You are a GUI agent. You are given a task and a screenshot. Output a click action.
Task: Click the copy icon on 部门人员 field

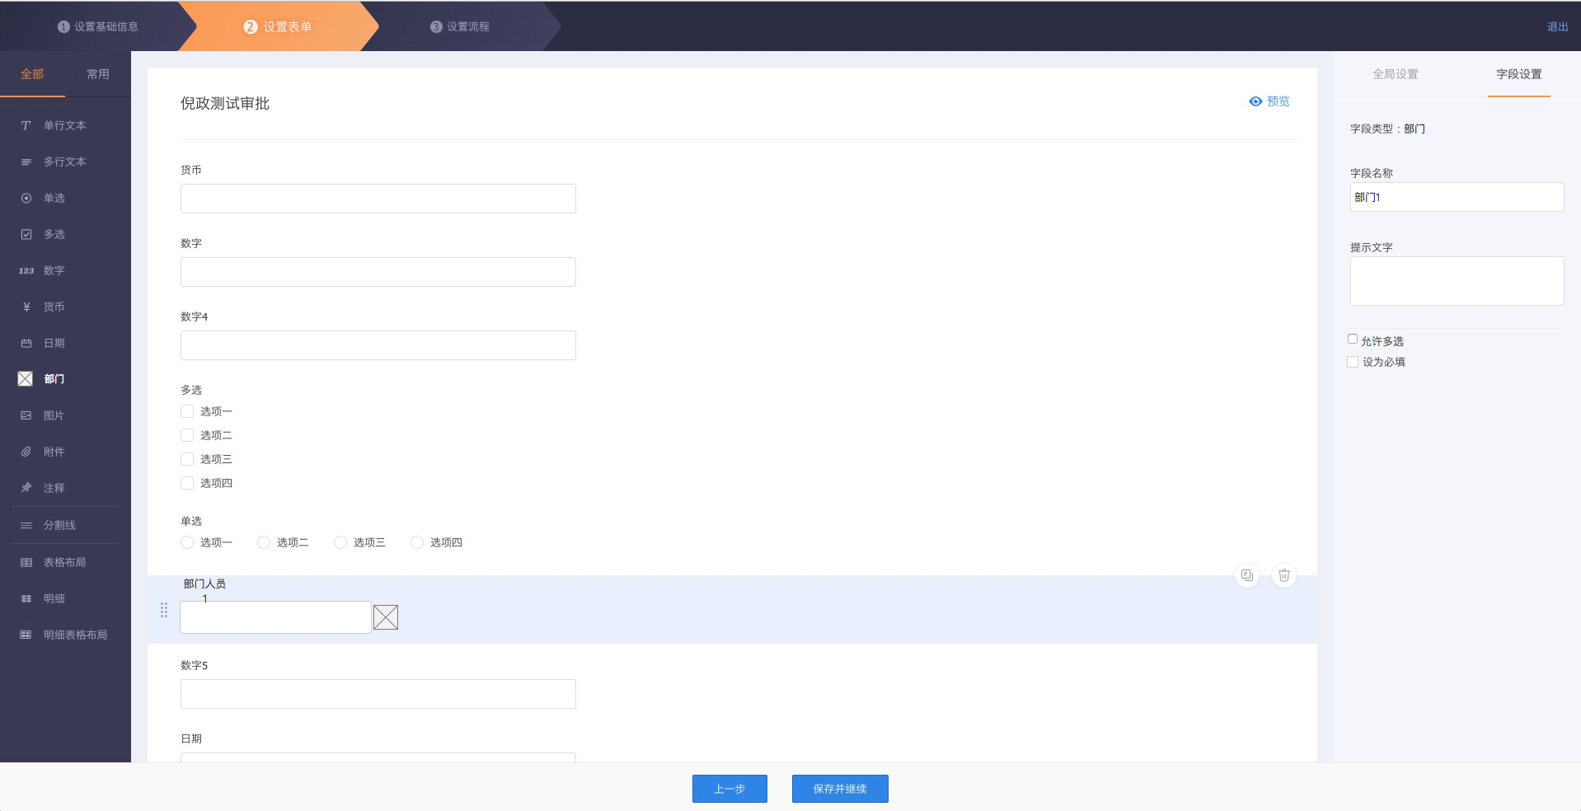pyautogui.click(x=1247, y=575)
